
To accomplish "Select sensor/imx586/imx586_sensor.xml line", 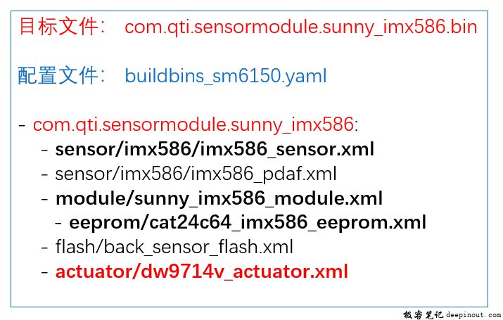I will pos(215,149).
